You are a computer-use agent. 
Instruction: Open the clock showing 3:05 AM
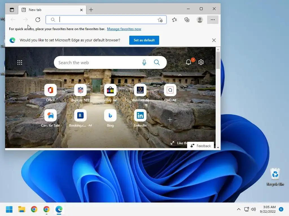pyautogui.click(x=268, y=209)
